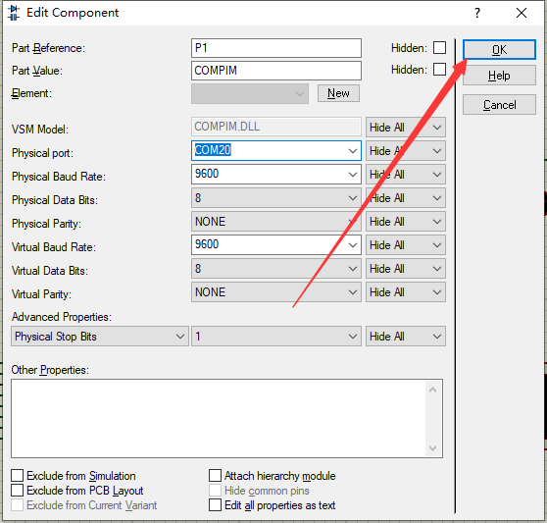
Task: Open the Physical Stop Bits property selector
Action: 100,337
